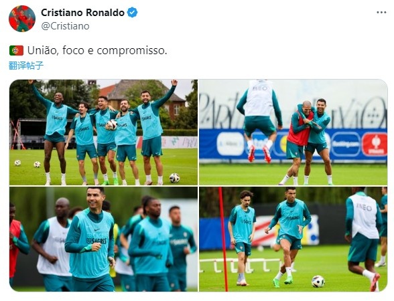Click the white mini hurdles on the grass
394x301 pixels.
tap(241, 266)
